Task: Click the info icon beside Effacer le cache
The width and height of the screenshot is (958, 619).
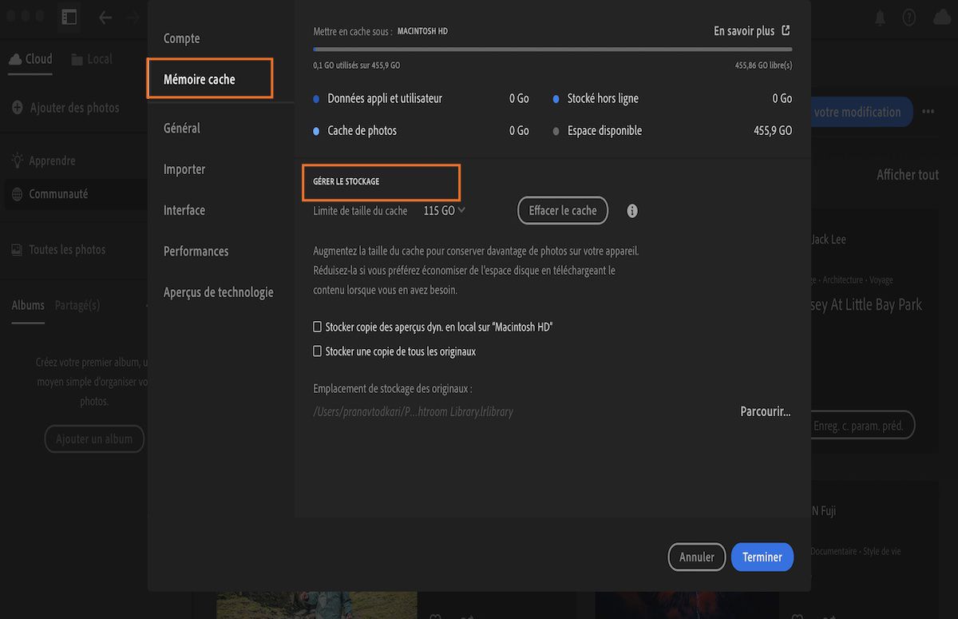Action: pos(631,210)
